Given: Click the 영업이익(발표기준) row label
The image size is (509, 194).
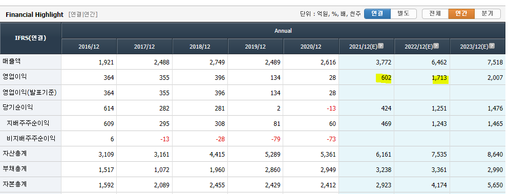Looking at the screenshot, I should (x=30, y=93).
